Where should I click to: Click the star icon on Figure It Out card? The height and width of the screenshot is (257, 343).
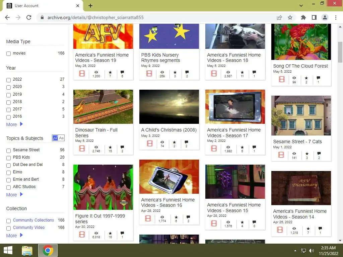click(x=110, y=233)
